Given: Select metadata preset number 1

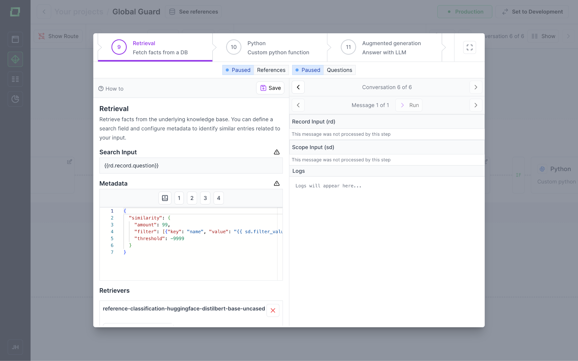Looking at the screenshot, I should coord(179,198).
